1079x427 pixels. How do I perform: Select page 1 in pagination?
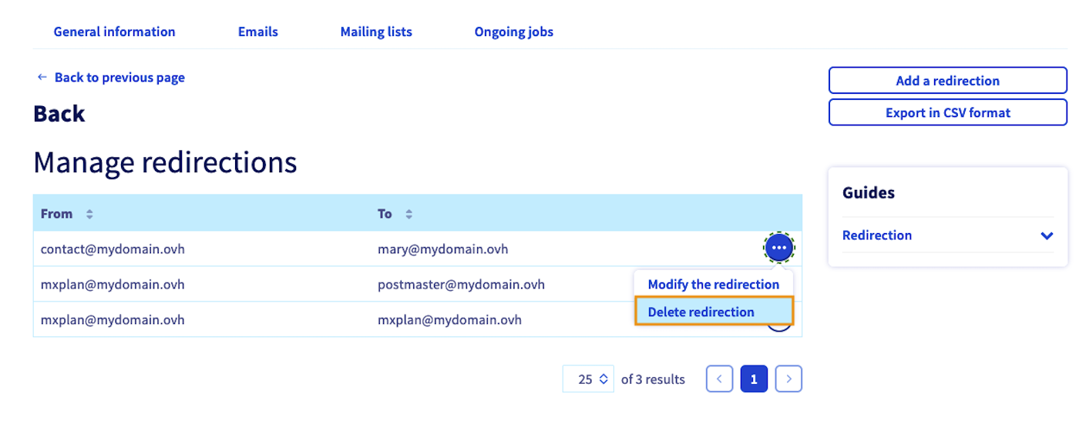[754, 379]
